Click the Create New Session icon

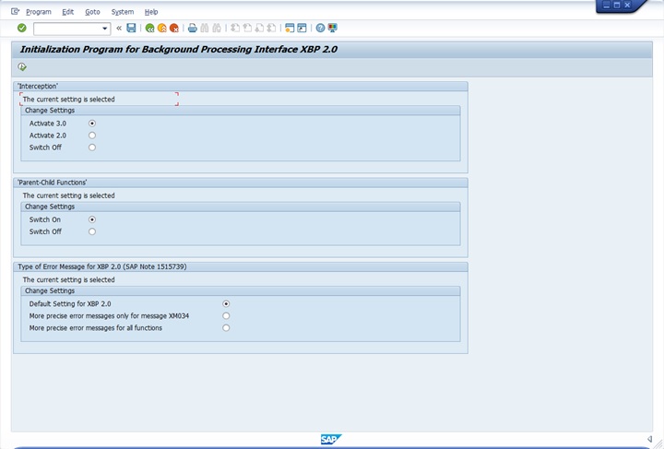290,28
